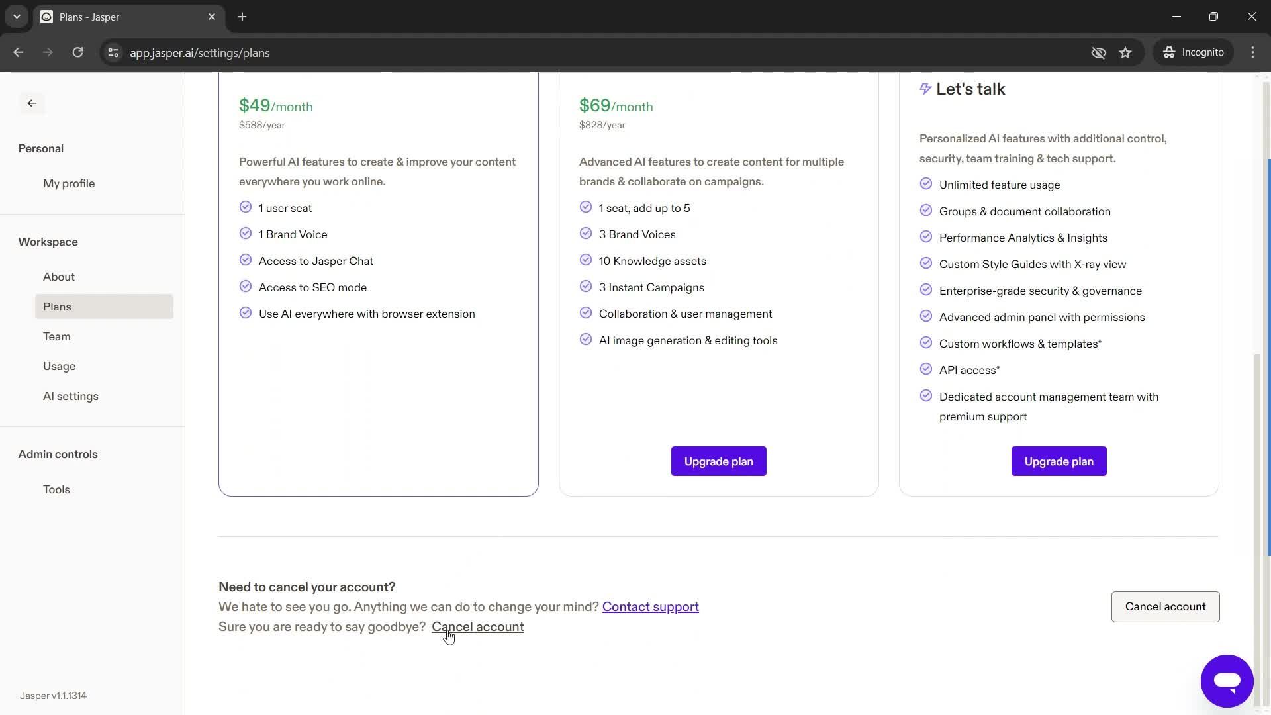Screen dimensions: 1271x715
Task: Click the Cancel account button
Action: click(x=1165, y=606)
